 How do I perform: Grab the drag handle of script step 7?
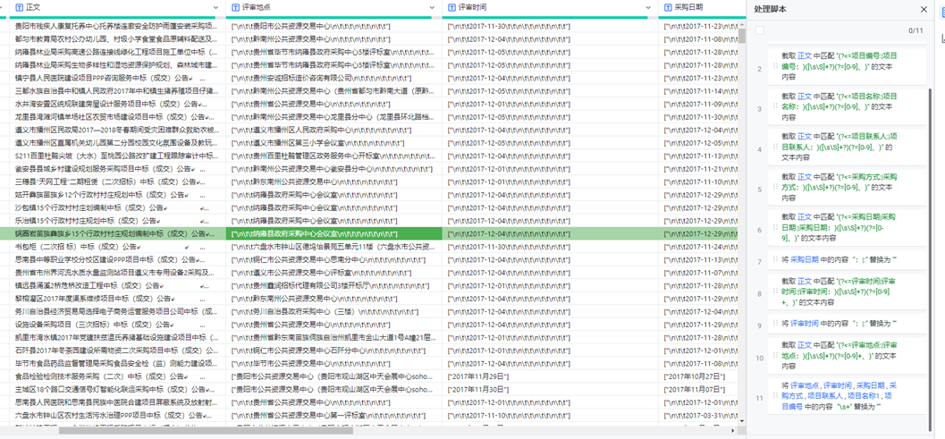(x=775, y=260)
